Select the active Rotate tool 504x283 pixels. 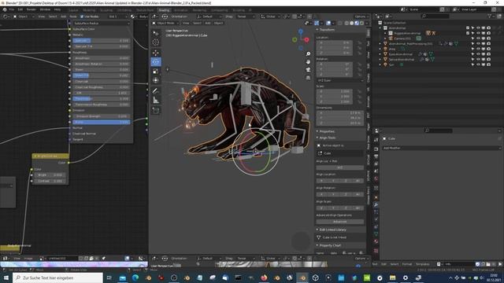[x=156, y=61]
